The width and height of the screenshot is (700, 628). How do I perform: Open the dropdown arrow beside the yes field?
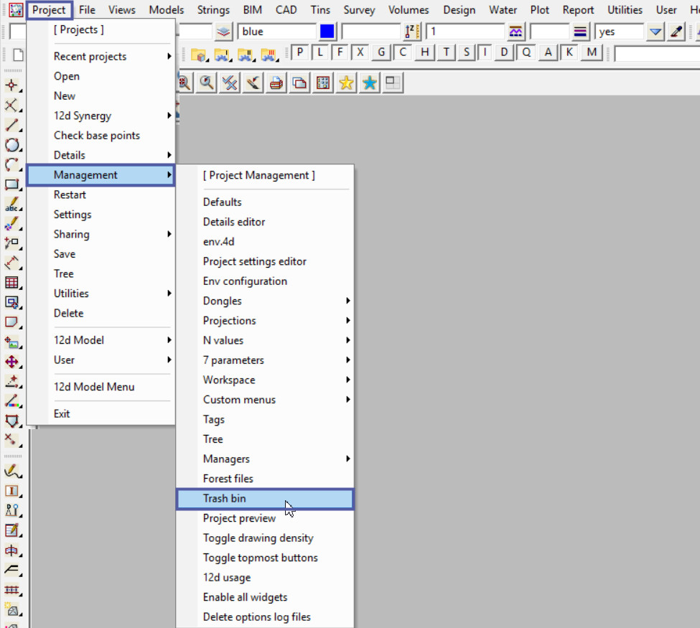click(655, 32)
